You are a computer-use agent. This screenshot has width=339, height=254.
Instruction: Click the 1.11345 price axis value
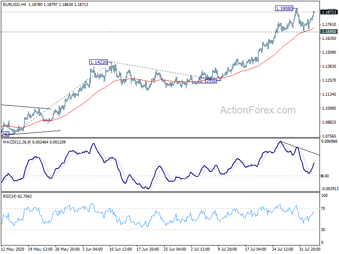(x=329, y=94)
